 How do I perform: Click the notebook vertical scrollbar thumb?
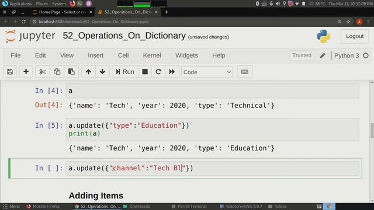pyautogui.click(x=372, y=130)
